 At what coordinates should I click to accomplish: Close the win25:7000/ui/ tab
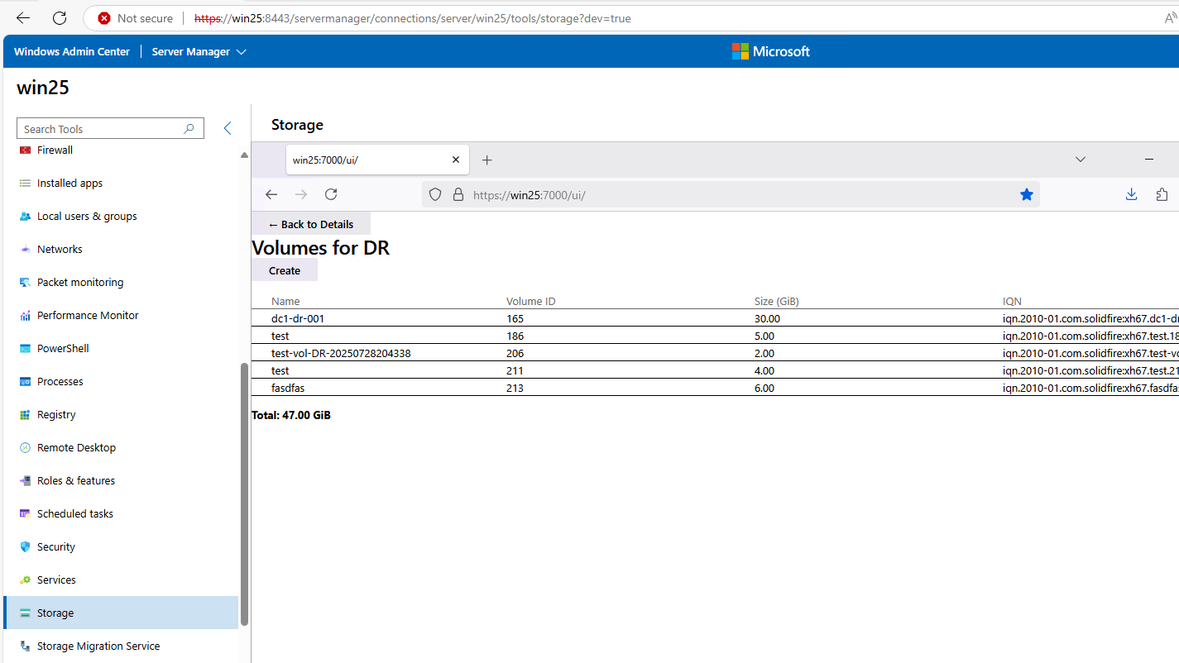[456, 160]
